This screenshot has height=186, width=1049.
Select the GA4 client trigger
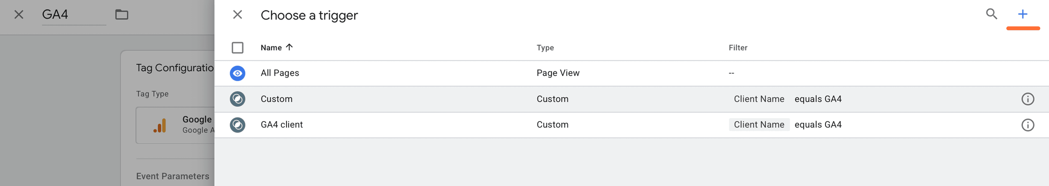pyautogui.click(x=281, y=125)
